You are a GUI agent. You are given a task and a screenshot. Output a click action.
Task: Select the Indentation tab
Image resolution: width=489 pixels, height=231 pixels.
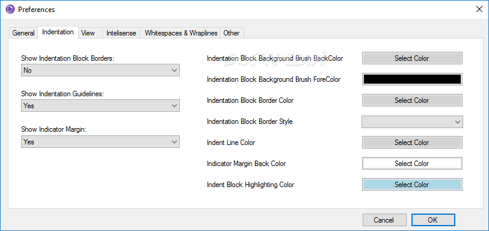[x=58, y=32]
